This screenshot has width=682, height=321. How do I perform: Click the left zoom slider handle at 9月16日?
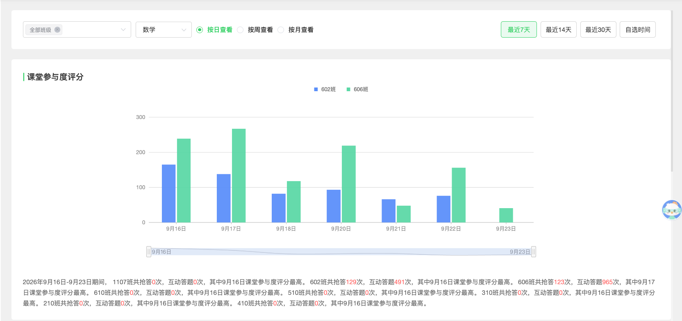coord(149,251)
